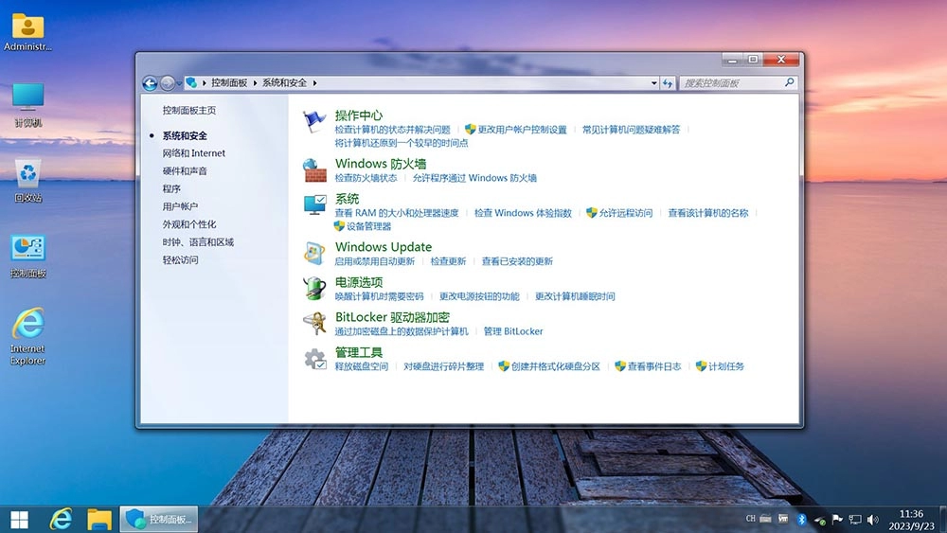Screen dimensions: 947x533
Task: Select 系统和安全 in sidebar
Action: pyautogui.click(x=185, y=135)
